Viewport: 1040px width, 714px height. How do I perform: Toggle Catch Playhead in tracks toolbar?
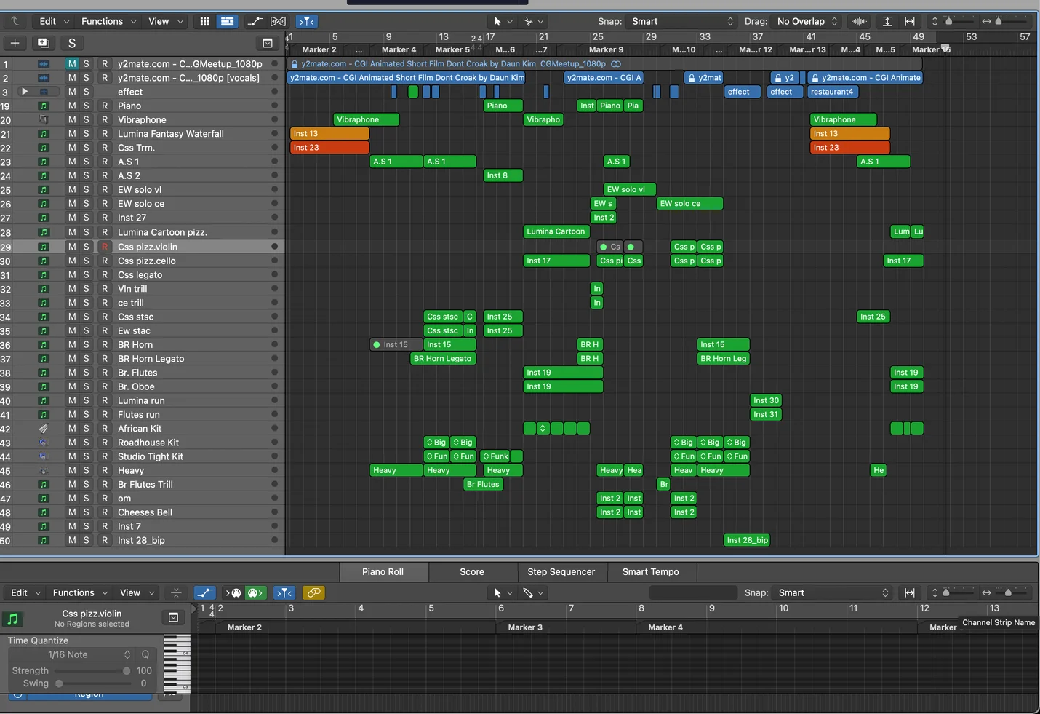point(307,21)
